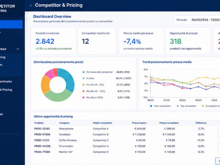Click the 06/05 date on trend chart axis
Viewport: 220px width, 165px height.
(x=151, y=100)
